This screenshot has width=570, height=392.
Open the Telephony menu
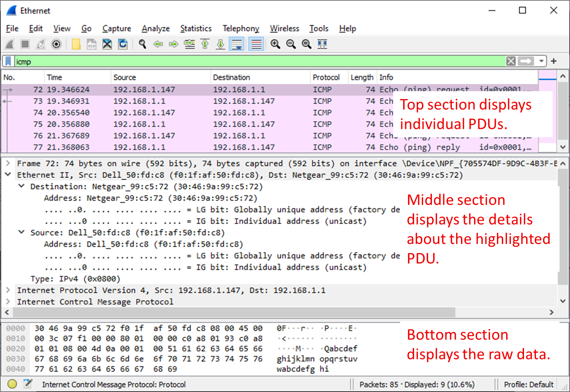(241, 28)
